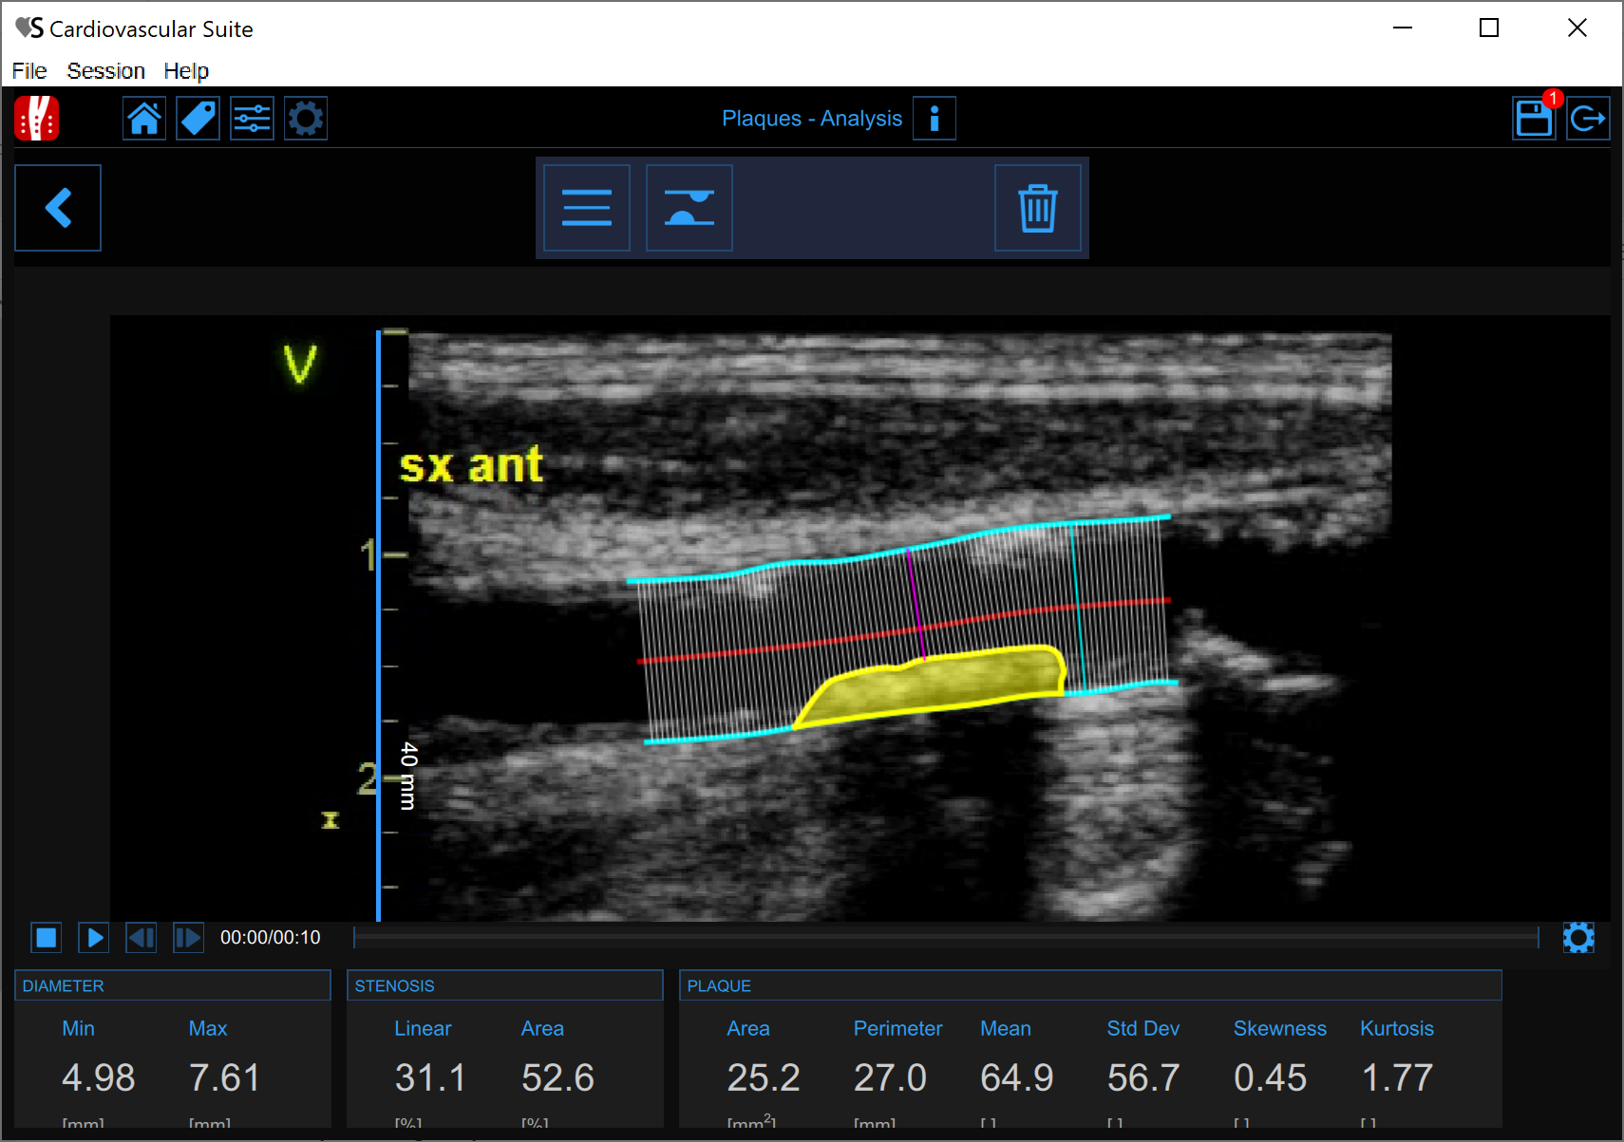Play the ultrasound clip
This screenshot has width=1624, height=1142.
pyautogui.click(x=94, y=938)
